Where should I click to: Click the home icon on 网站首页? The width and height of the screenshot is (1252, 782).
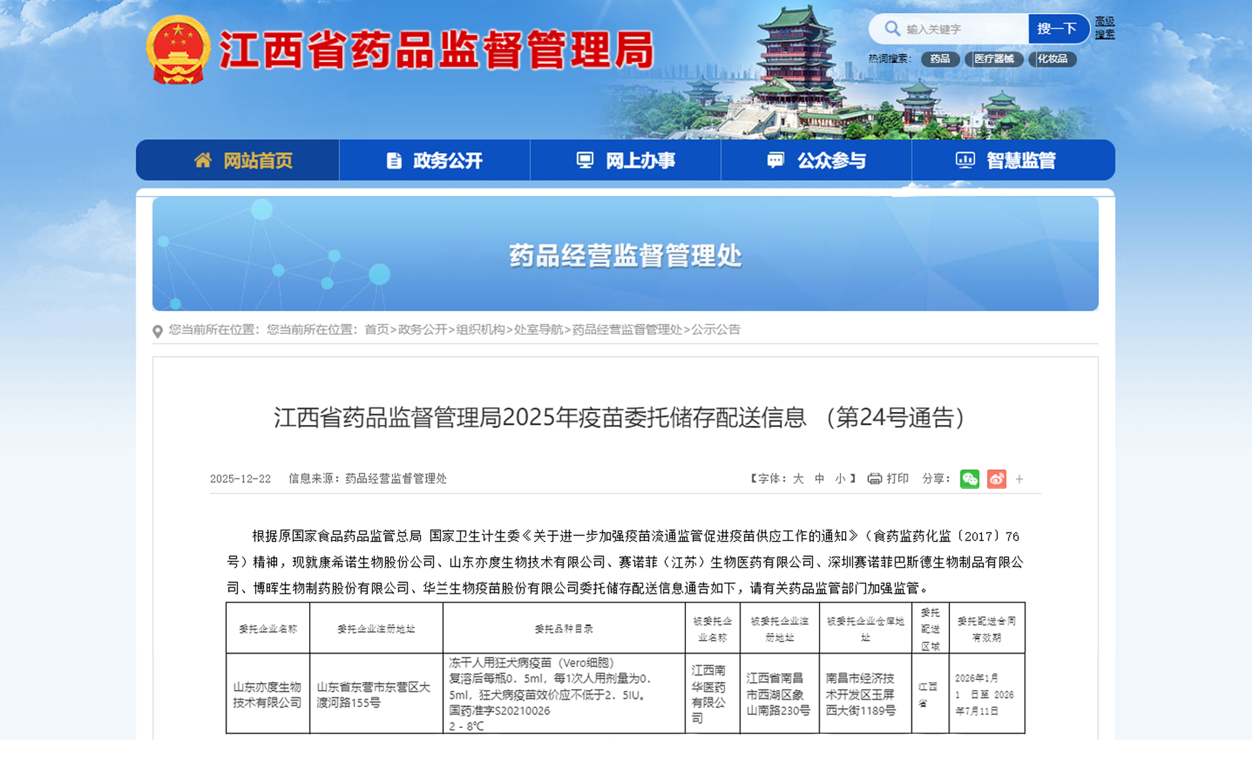click(x=203, y=160)
